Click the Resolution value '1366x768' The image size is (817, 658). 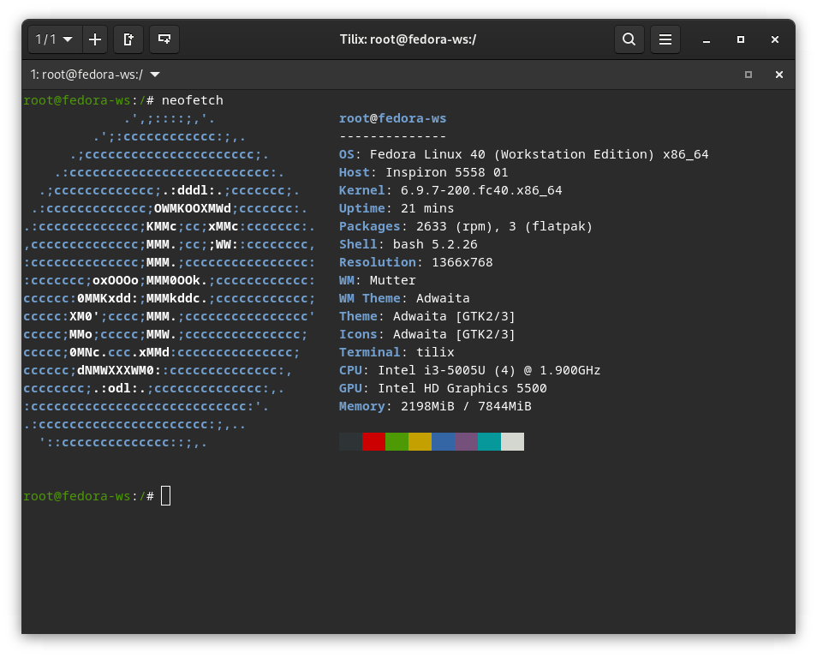[x=462, y=262]
